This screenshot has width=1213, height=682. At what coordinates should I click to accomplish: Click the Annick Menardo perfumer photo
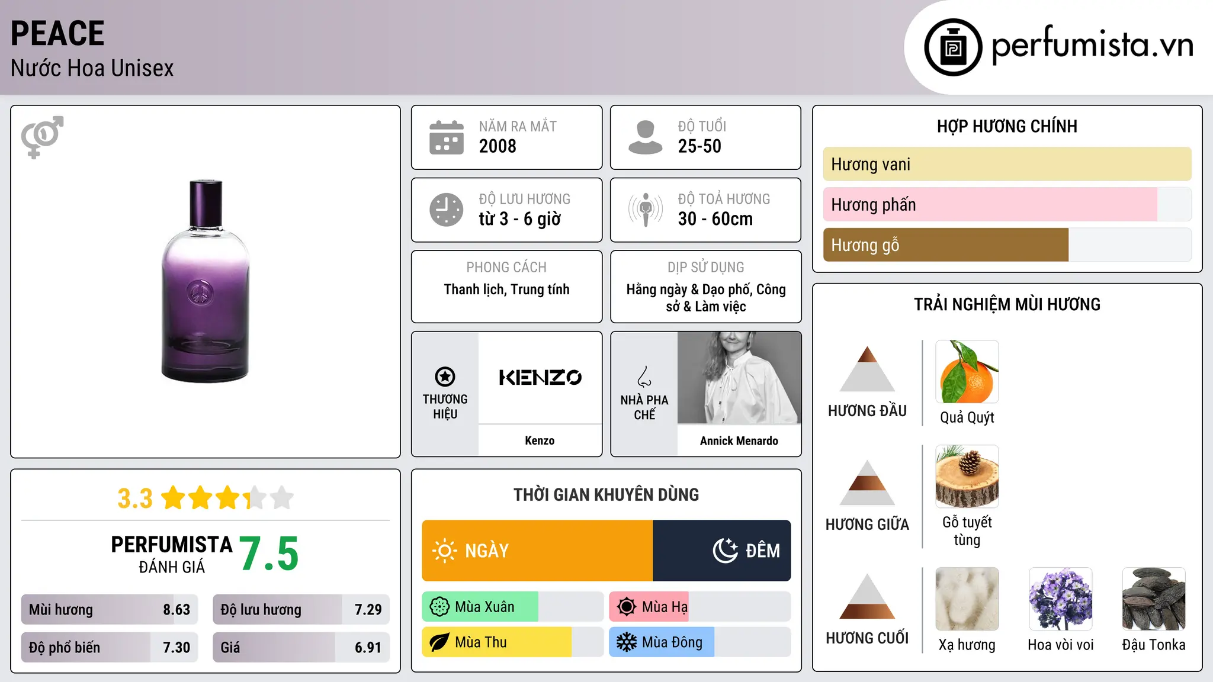click(x=739, y=378)
